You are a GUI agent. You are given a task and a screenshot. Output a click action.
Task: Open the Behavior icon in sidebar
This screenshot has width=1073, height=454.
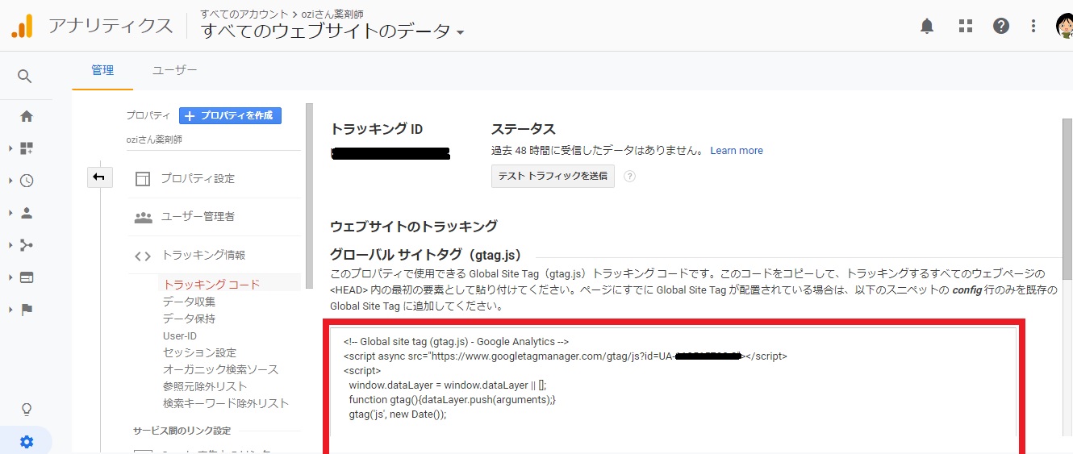coord(27,277)
